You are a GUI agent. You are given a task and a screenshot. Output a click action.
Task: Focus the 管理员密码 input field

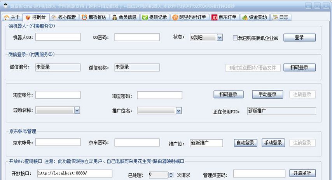pos(259,174)
